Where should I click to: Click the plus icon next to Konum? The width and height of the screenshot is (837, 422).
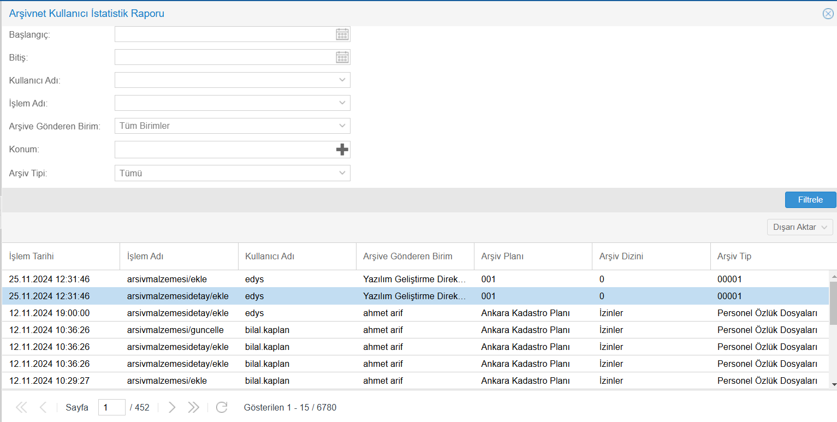click(342, 150)
